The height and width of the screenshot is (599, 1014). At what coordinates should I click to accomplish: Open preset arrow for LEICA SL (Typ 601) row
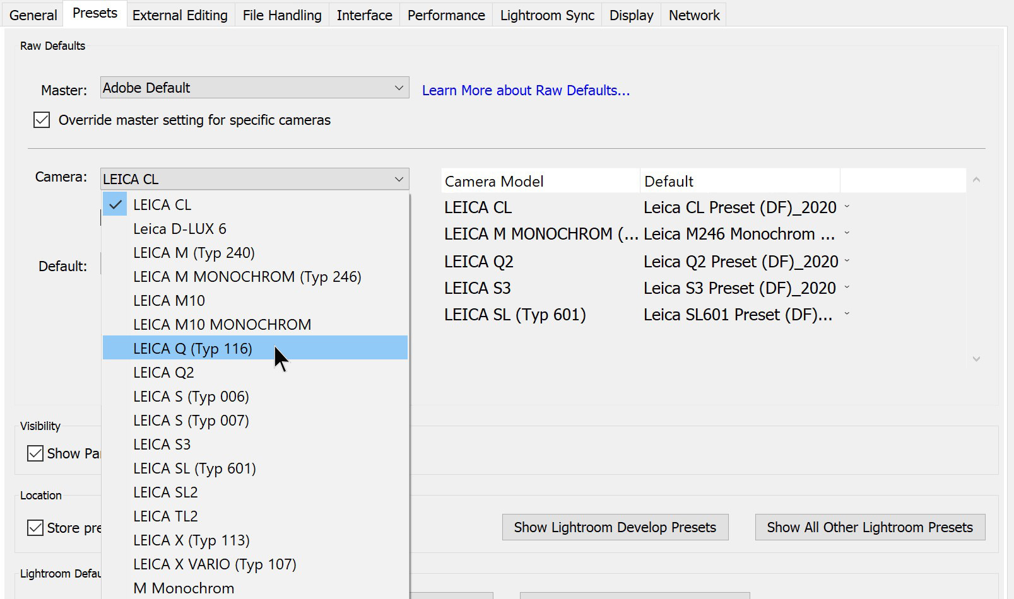pos(847,314)
